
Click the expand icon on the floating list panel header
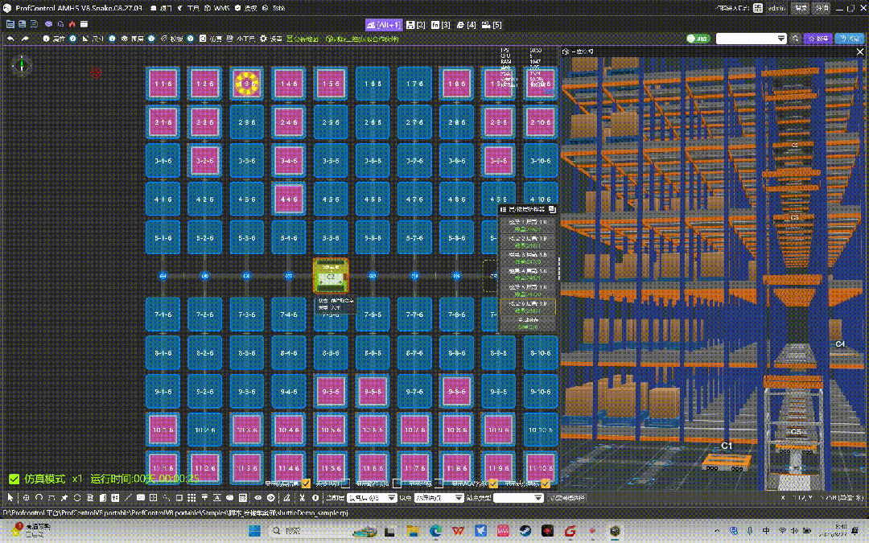(x=552, y=209)
